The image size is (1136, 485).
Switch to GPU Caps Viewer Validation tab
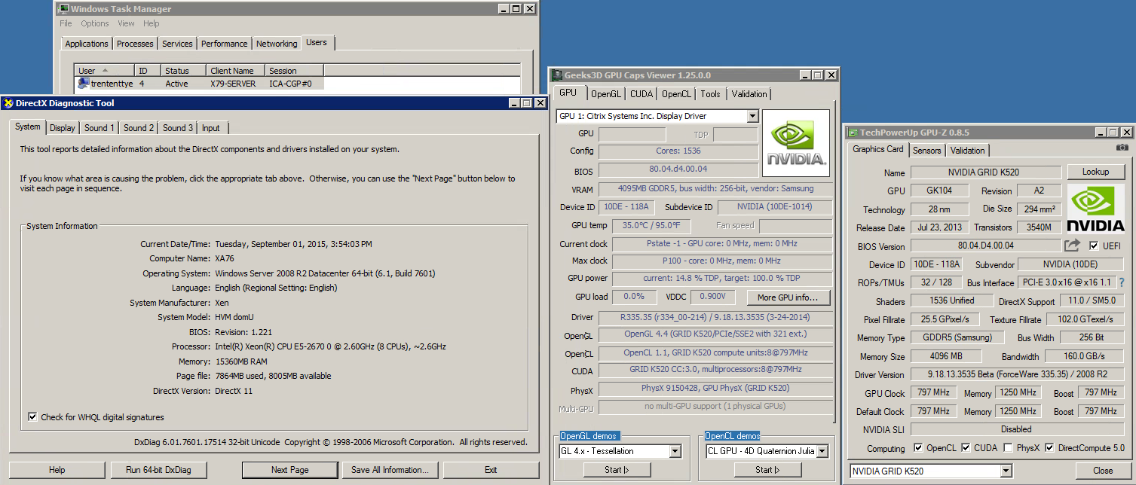click(x=749, y=94)
